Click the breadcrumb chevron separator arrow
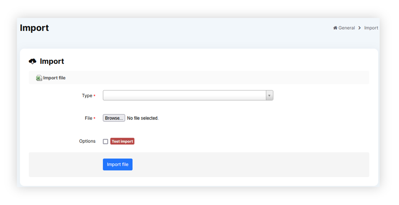399x205 pixels. 360,28
